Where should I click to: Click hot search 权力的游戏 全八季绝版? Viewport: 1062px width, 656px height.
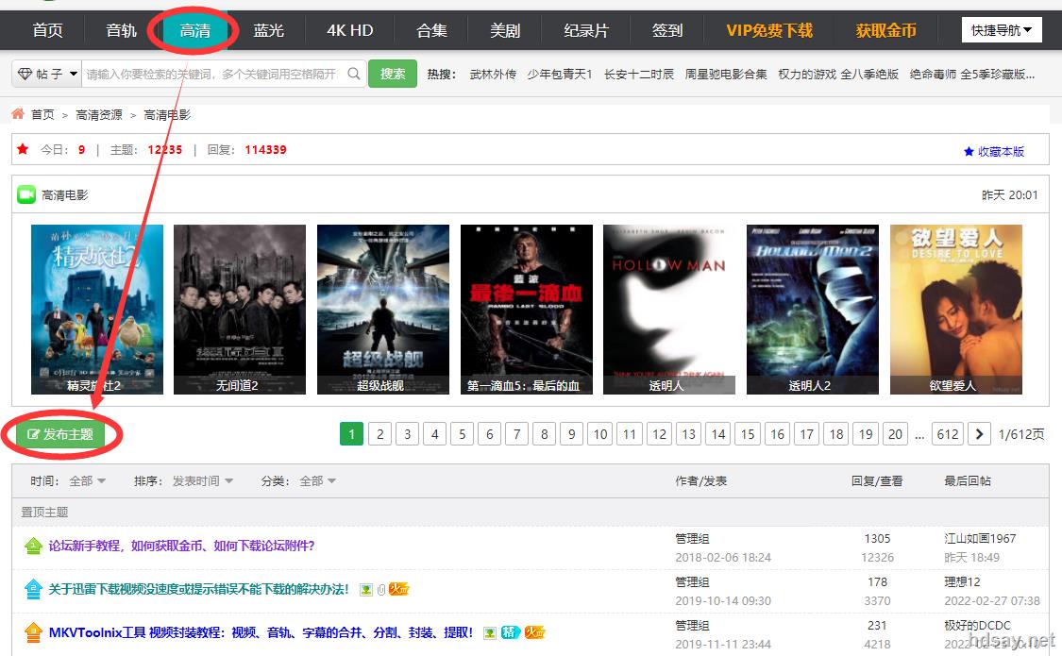[838, 74]
